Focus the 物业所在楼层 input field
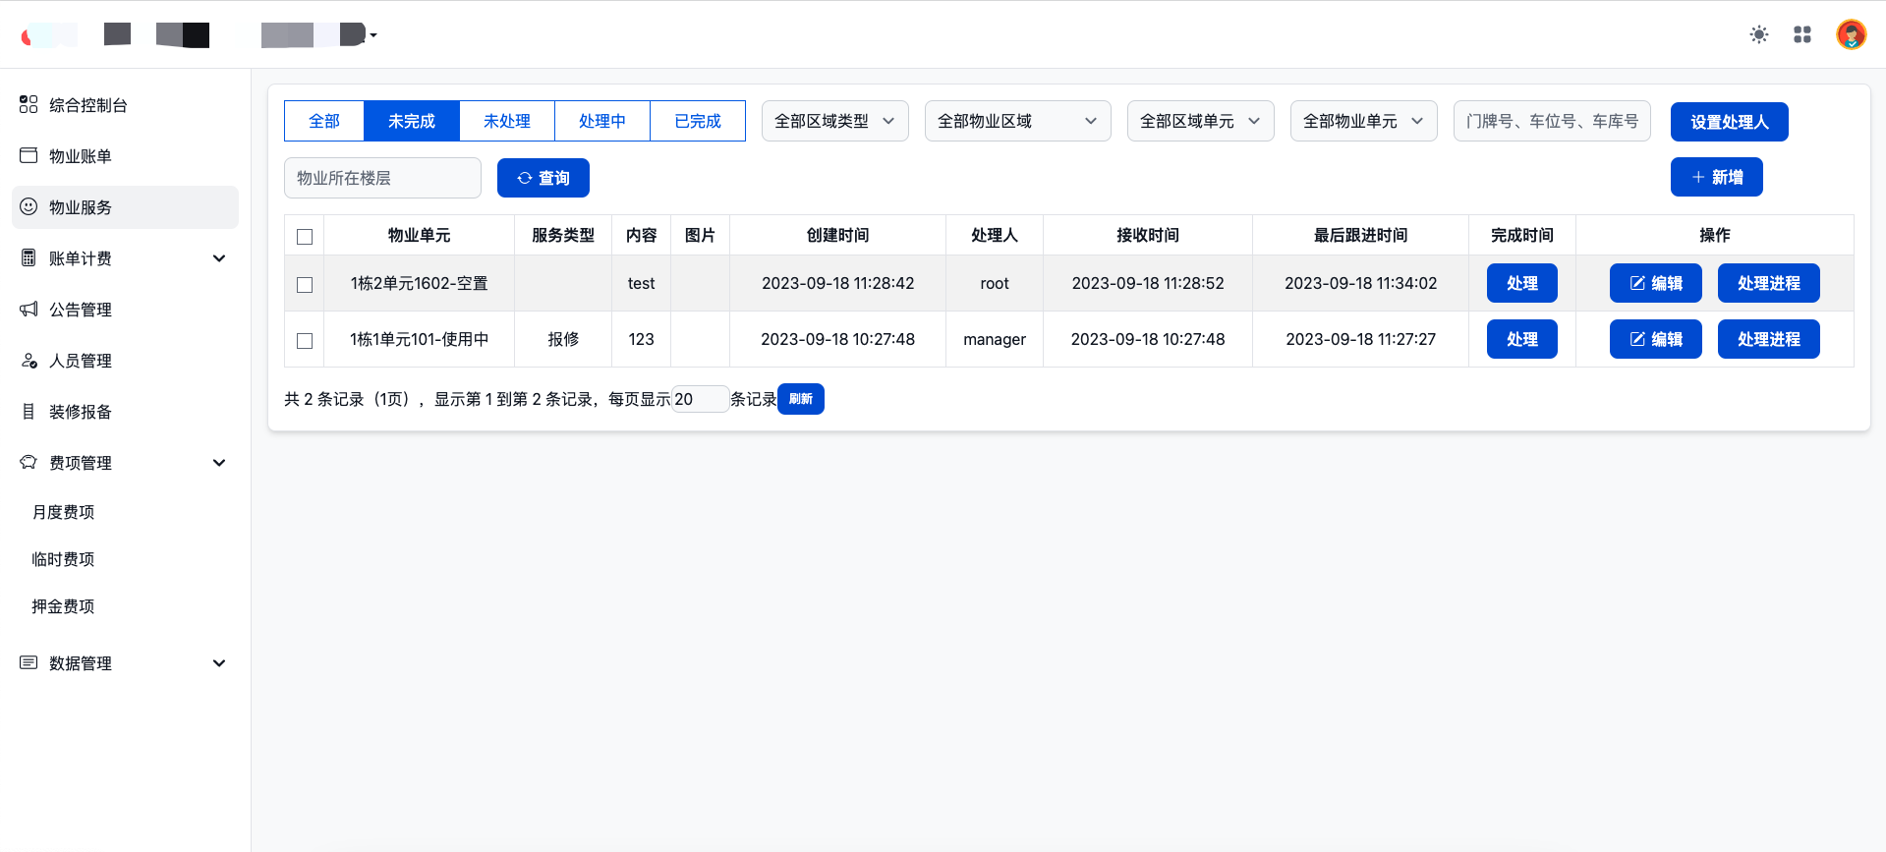 coord(382,178)
